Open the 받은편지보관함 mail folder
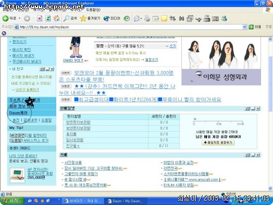The width and height of the screenshot is (273, 205). (x=78, y=122)
